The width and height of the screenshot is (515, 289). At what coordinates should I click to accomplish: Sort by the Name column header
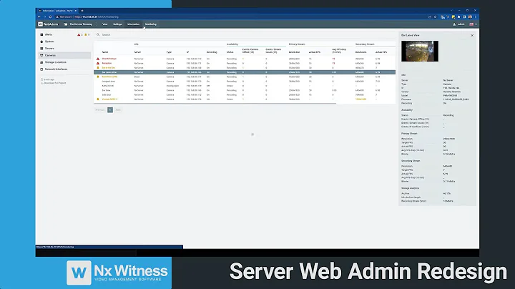pyautogui.click(x=104, y=52)
